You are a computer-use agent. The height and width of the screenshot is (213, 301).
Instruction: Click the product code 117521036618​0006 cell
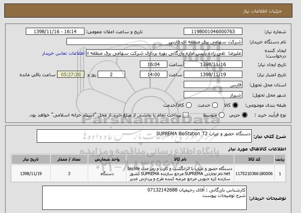coord(254,174)
